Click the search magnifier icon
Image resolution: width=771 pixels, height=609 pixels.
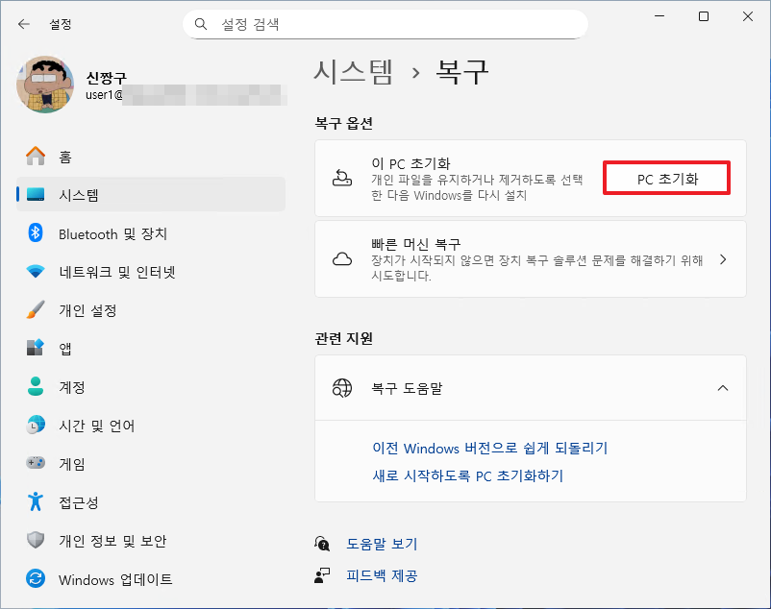click(x=201, y=24)
